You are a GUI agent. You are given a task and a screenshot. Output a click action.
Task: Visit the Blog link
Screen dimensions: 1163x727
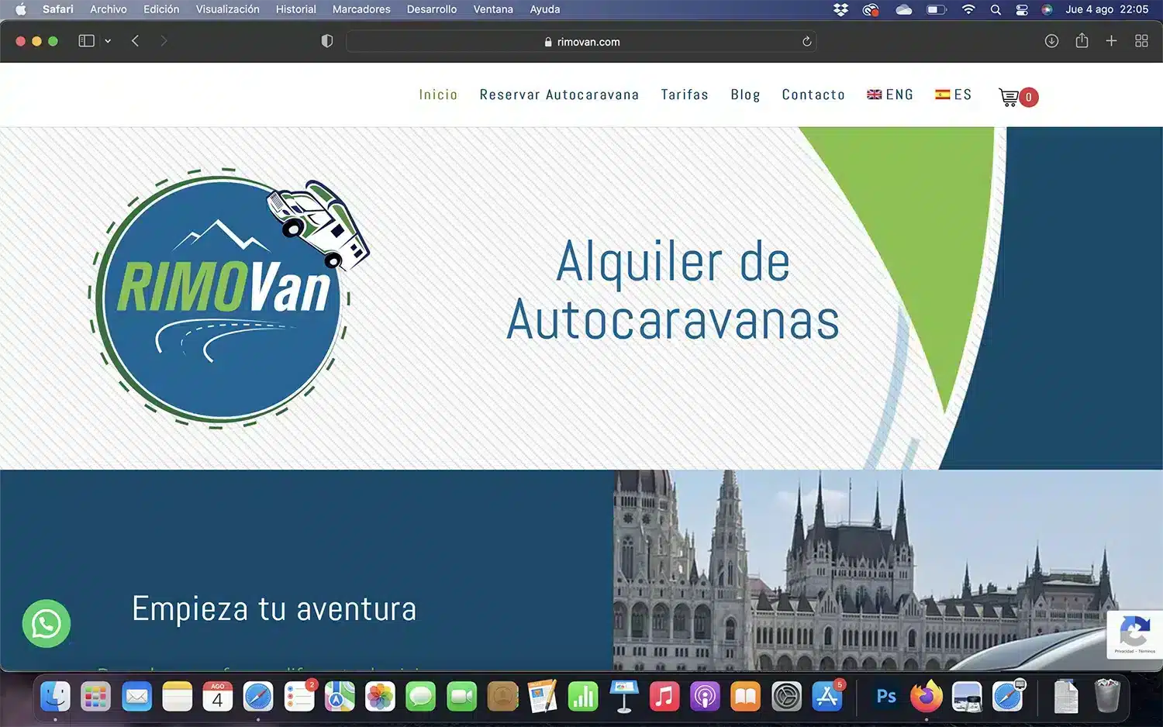tap(745, 95)
